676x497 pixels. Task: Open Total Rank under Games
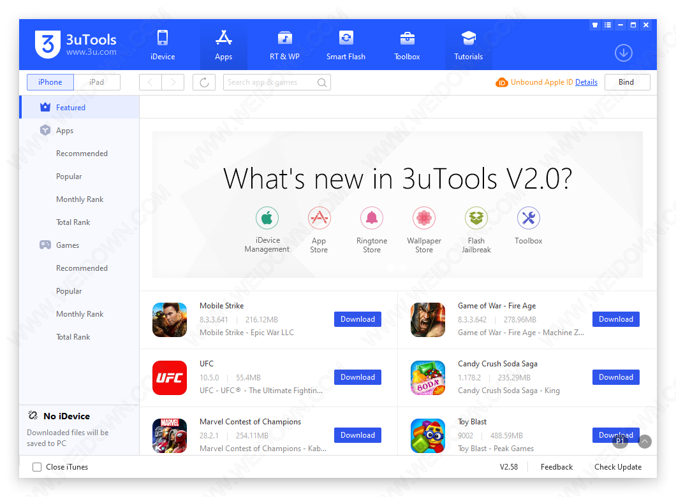pyautogui.click(x=73, y=337)
